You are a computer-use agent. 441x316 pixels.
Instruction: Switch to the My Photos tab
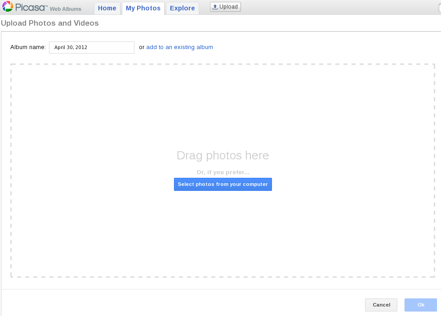[143, 8]
